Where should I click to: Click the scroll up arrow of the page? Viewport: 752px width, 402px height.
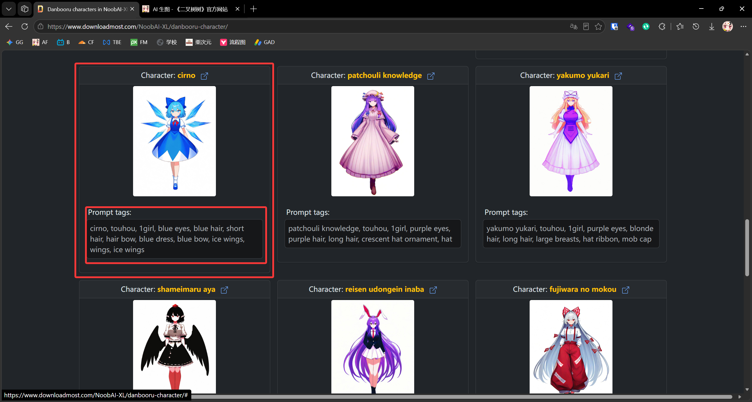click(x=747, y=54)
